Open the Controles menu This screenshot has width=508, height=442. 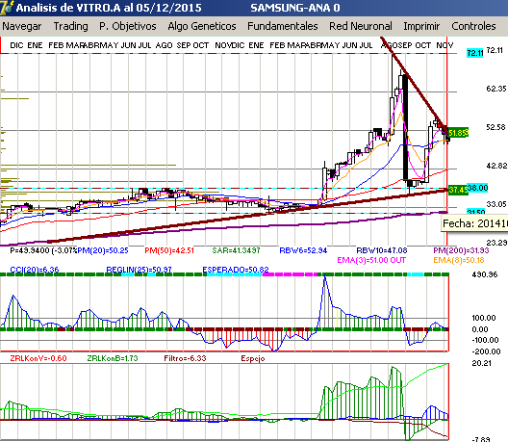click(473, 26)
